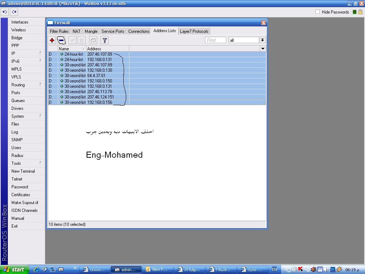365x274 pixels.
Task: Open Users in sidebar menu
Action: pyautogui.click(x=26, y=148)
